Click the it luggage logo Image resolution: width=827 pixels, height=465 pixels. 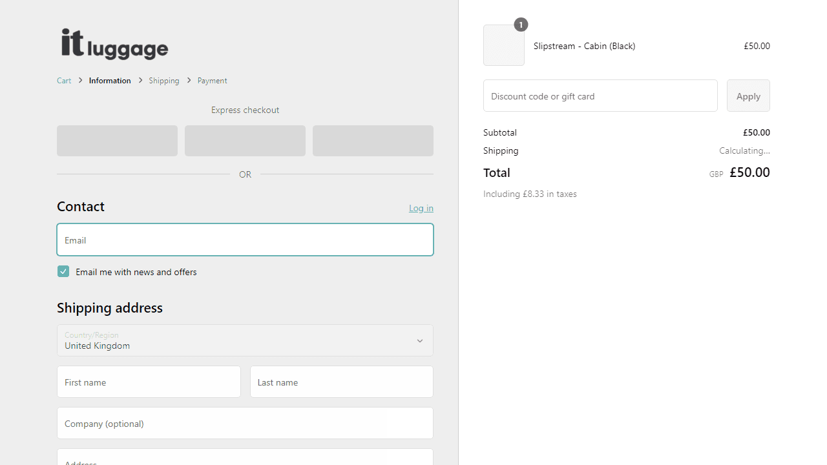pyautogui.click(x=115, y=44)
